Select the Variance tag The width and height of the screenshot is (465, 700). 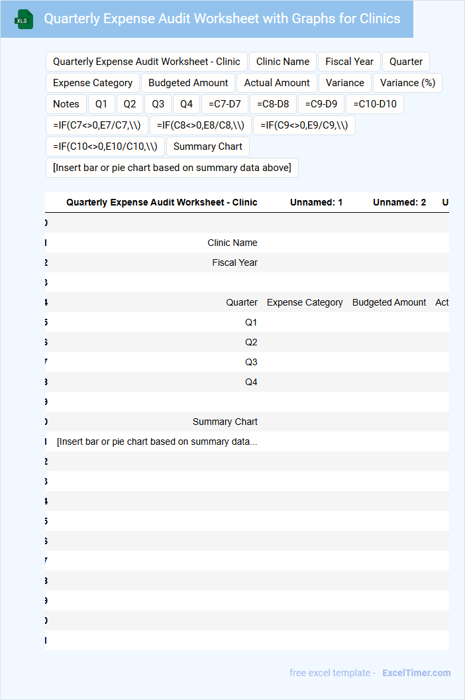pyautogui.click(x=344, y=83)
